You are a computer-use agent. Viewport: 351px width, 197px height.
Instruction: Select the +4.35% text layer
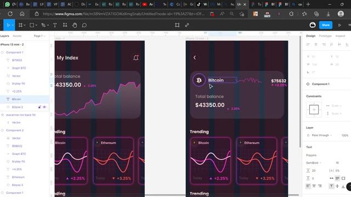17,169
